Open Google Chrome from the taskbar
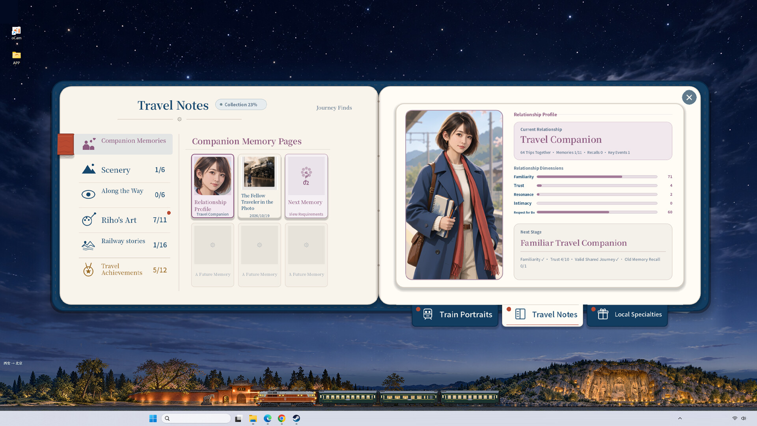757x426 pixels. 282,419
